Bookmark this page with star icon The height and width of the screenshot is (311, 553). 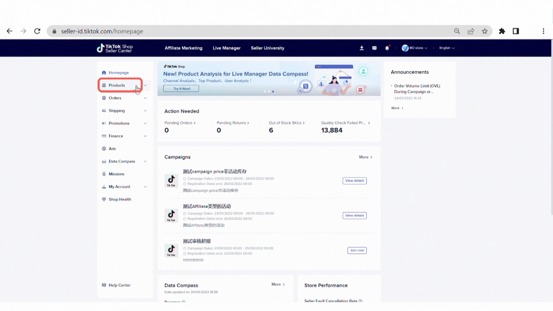[485, 31]
